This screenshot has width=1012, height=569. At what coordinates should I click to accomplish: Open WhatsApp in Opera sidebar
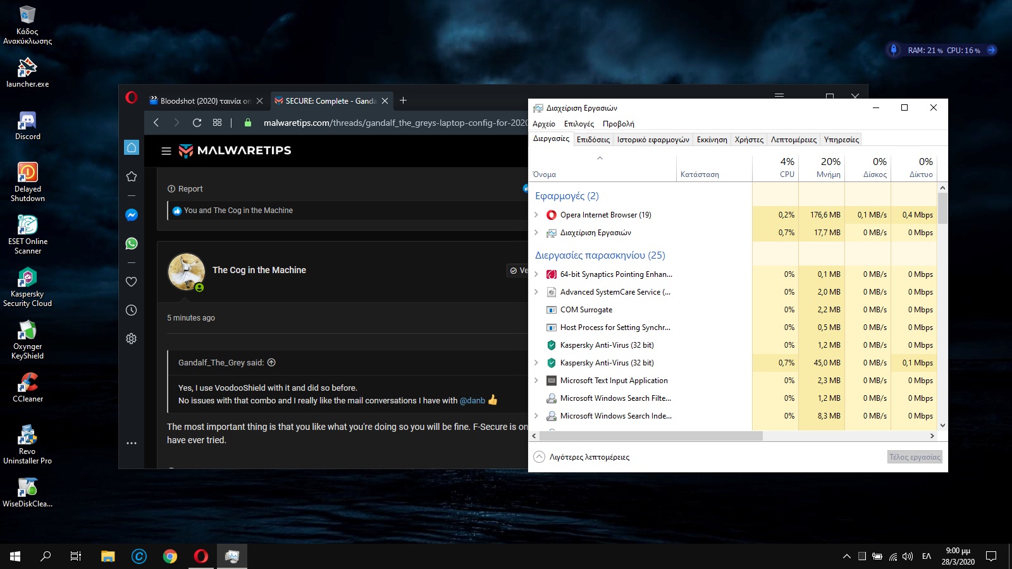click(132, 243)
